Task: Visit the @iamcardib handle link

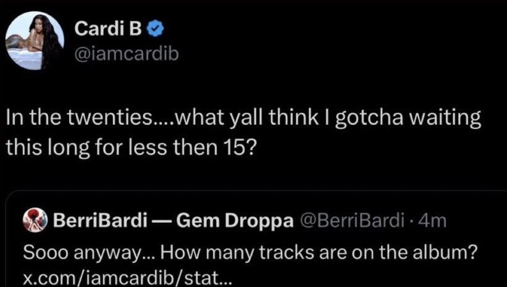Action: coord(126,54)
